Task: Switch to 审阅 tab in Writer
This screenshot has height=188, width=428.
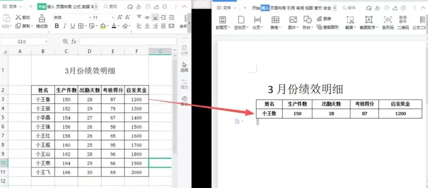Action: (x=300, y=8)
